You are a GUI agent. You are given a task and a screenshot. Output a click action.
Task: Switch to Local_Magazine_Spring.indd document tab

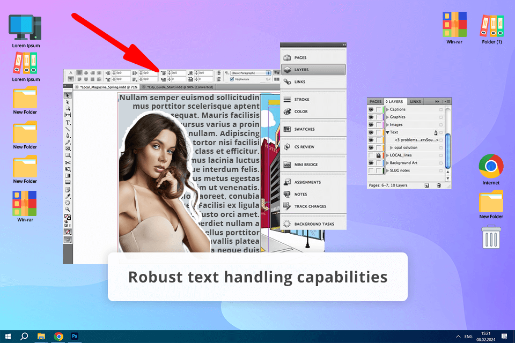(106, 87)
